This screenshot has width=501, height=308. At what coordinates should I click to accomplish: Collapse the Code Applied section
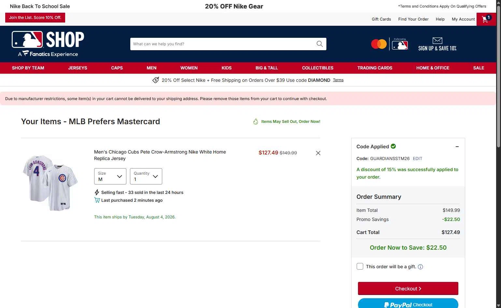click(x=457, y=147)
